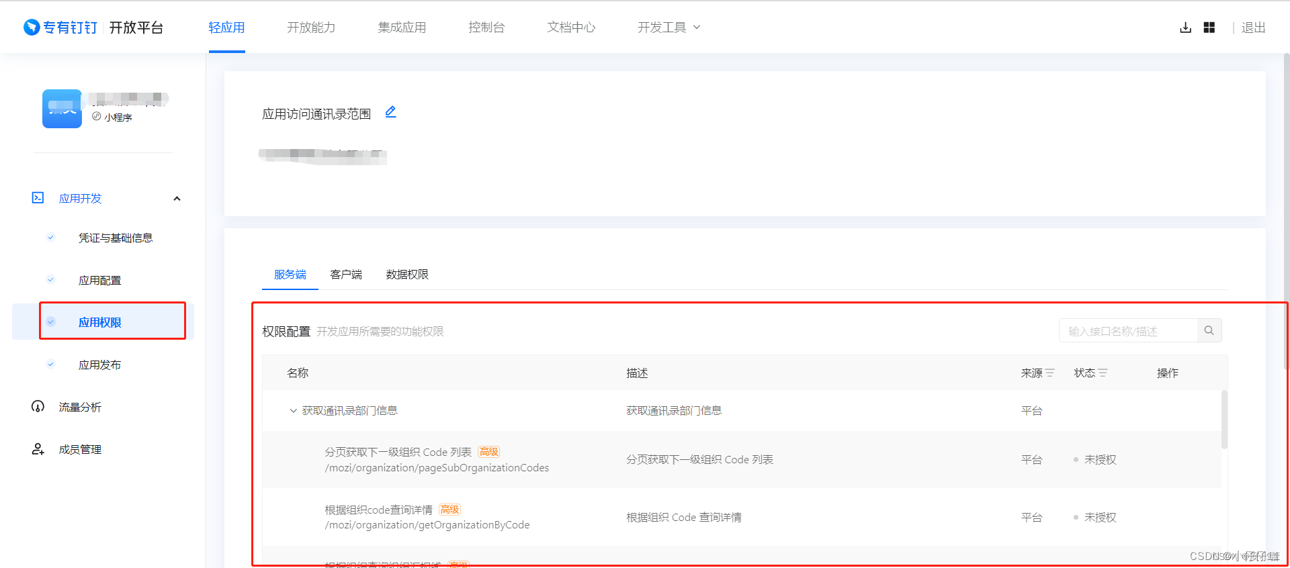Open the grid apps icon in header
1290x568 pixels.
coord(1209,28)
